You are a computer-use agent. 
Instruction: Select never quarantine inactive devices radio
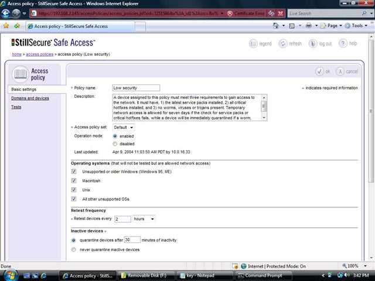(x=74, y=249)
